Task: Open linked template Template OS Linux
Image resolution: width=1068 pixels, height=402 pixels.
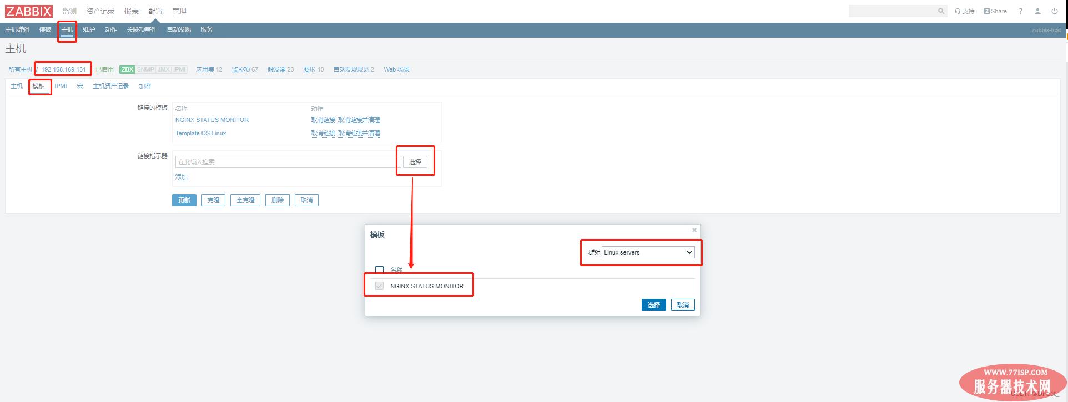Action: click(201, 133)
